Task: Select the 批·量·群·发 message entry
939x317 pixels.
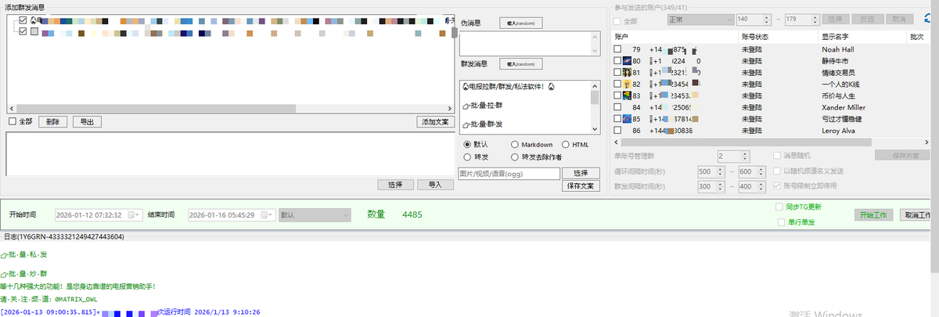Action: [484, 124]
